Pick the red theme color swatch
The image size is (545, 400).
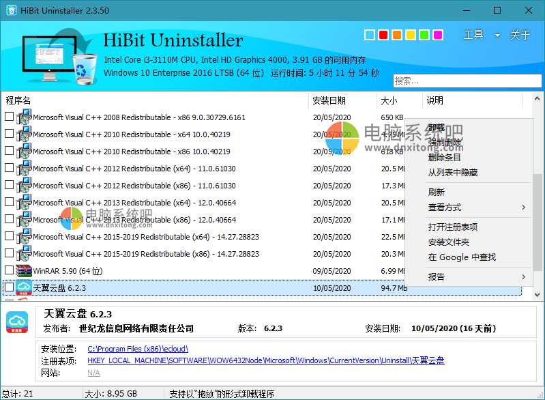383,35
